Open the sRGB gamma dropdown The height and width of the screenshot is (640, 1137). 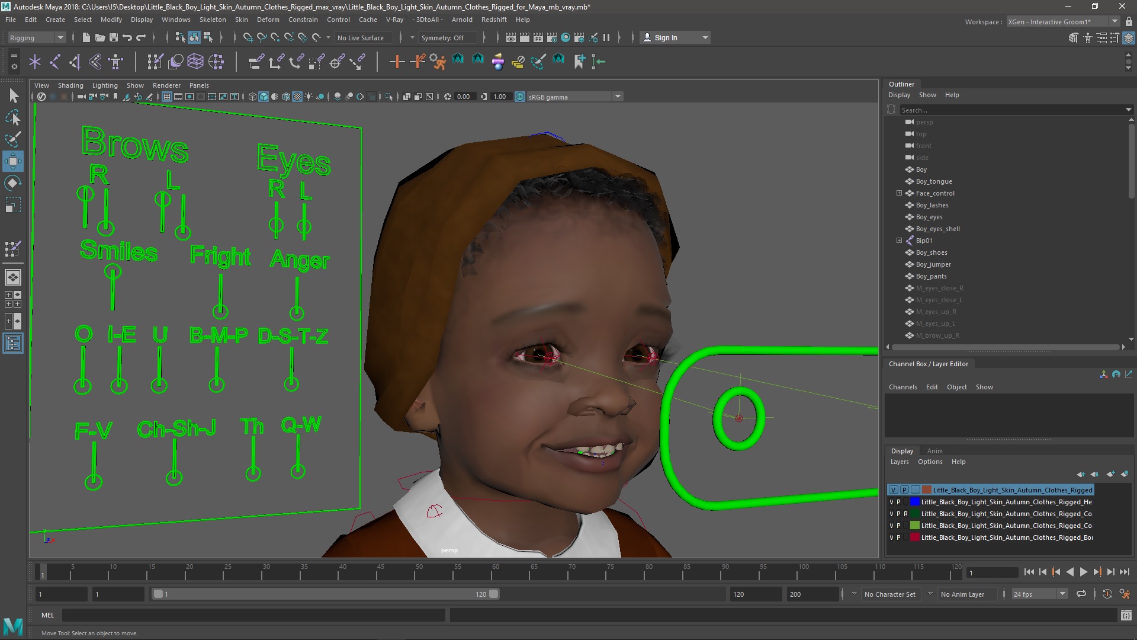(574, 97)
